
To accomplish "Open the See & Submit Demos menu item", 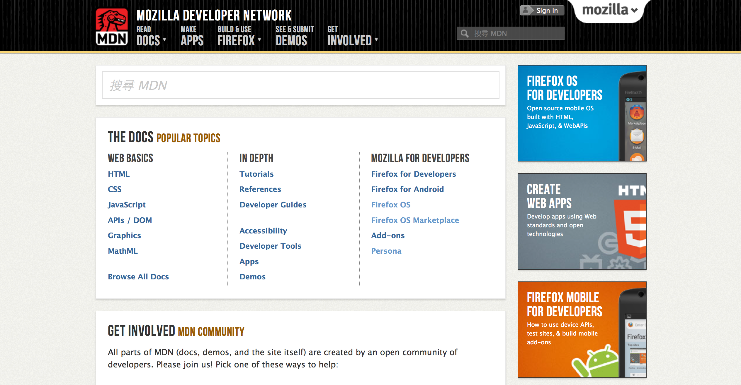I will (x=294, y=36).
